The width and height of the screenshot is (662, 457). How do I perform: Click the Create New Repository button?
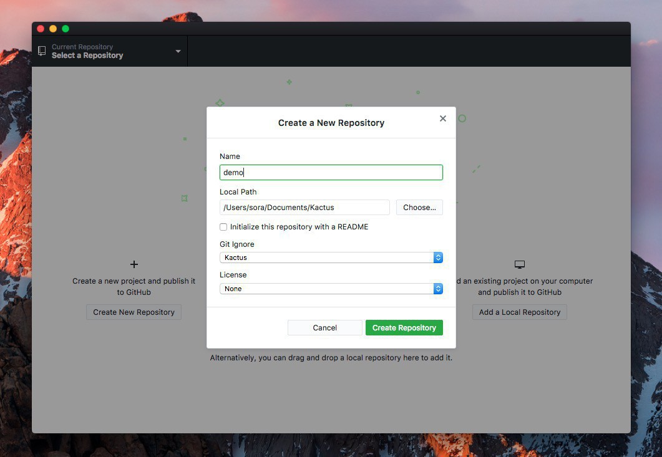[x=134, y=312]
